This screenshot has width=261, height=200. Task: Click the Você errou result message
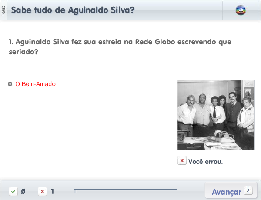point(206,162)
